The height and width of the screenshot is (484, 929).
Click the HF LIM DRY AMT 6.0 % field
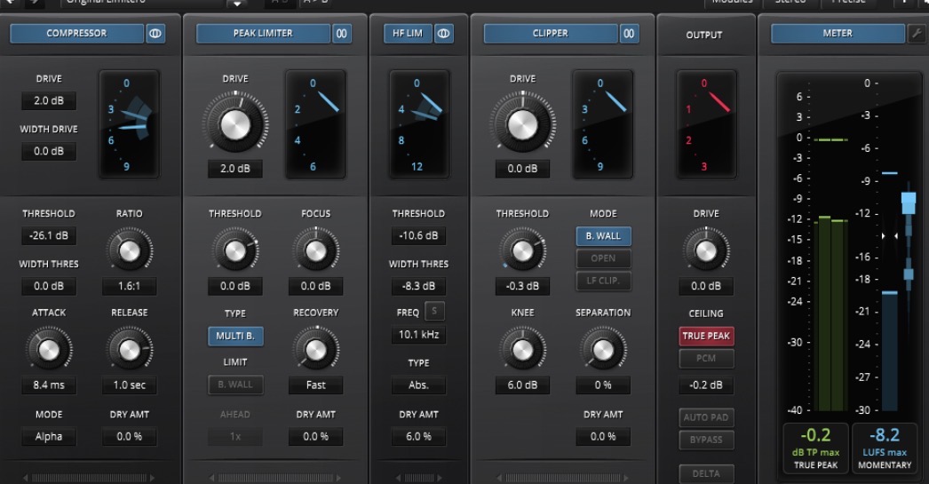(419, 437)
